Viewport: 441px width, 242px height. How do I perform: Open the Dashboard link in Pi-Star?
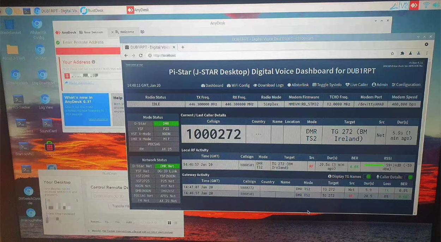[x=212, y=86]
